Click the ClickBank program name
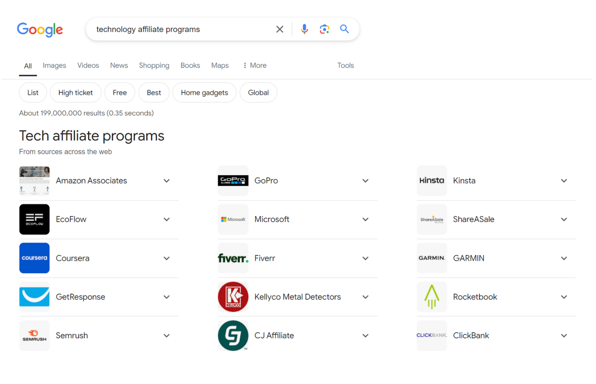The height and width of the screenshot is (384, 596). pos(471,336)
